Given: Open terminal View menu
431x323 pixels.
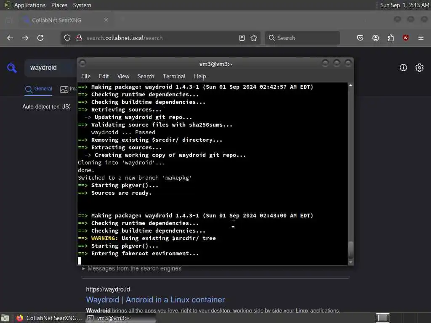Looking at the screenshot, I should click(x=123, y=77).
